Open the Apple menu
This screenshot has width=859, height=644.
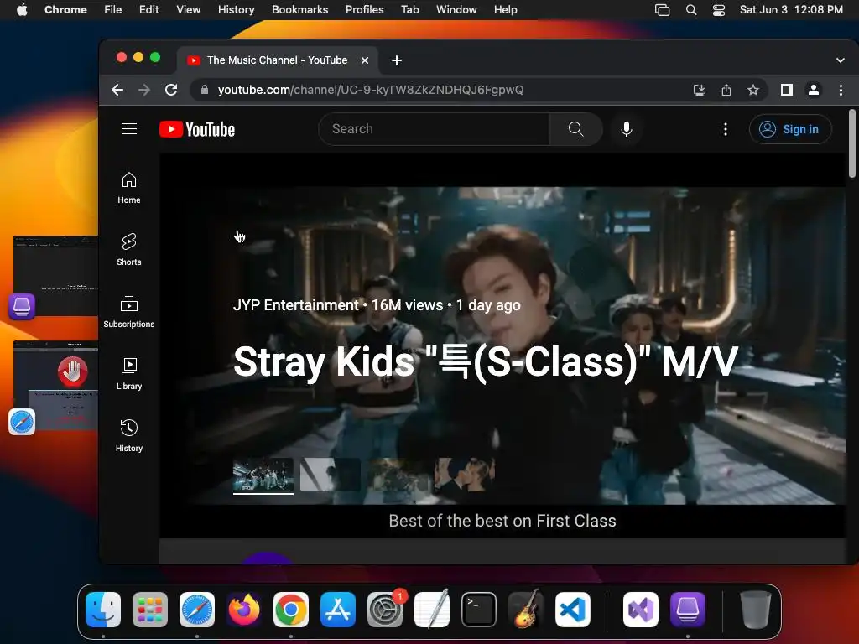click(22, 9)
